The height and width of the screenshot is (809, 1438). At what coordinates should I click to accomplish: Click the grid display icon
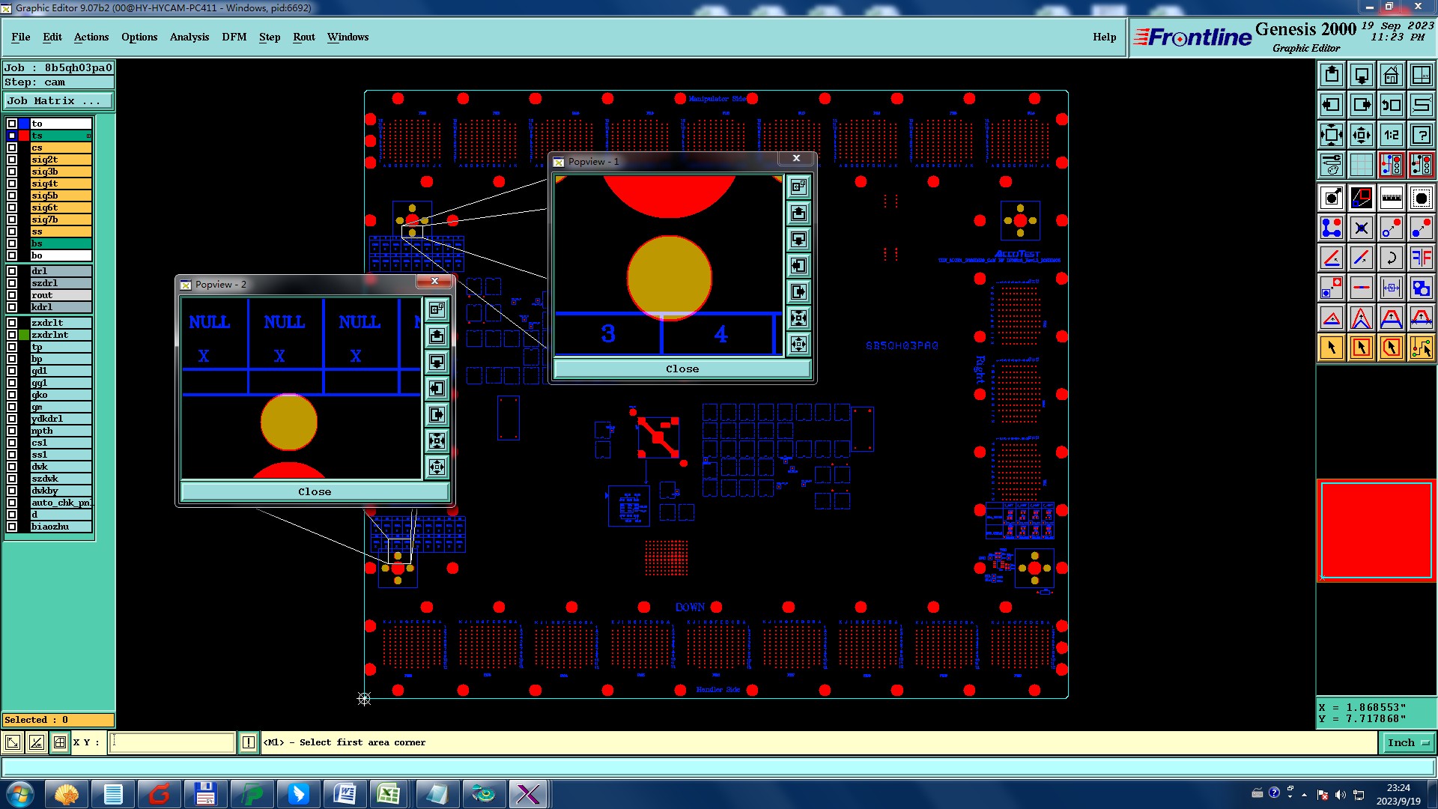coord(1361,165)
